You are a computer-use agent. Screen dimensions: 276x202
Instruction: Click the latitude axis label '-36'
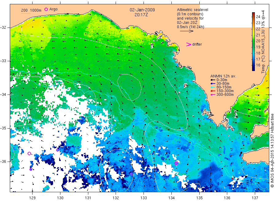[x=3, y=162]
